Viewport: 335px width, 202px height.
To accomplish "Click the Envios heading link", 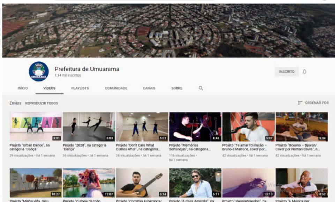I will [15, 103].
